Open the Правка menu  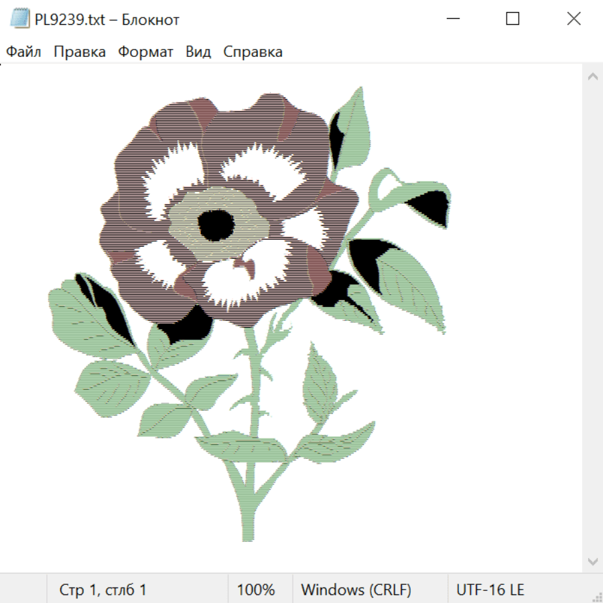pos(80,52)
